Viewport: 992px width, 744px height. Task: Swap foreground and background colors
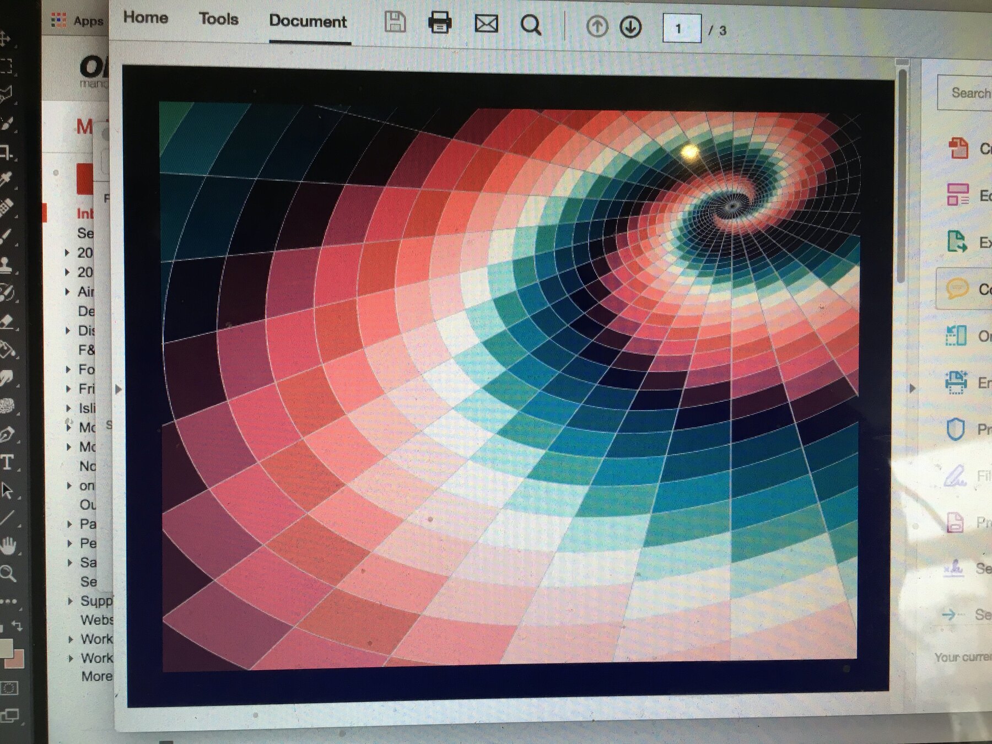pos(17,626)
